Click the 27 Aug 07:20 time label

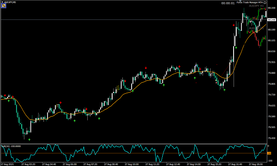90,164
